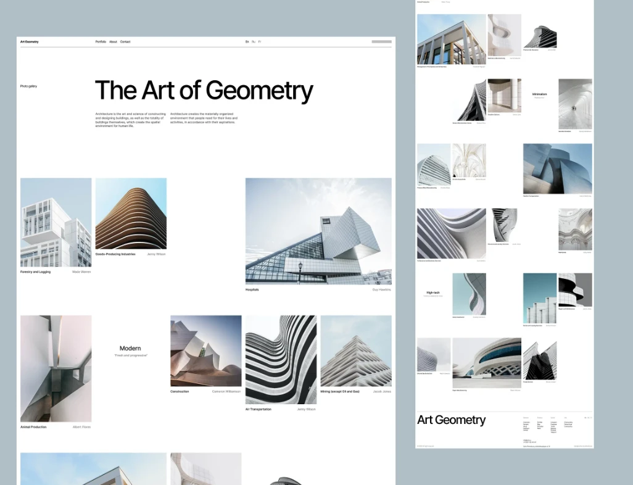Click the first intro paragraph about architecture science
This screenshot has width=633, height=485.
pos(130,120)
